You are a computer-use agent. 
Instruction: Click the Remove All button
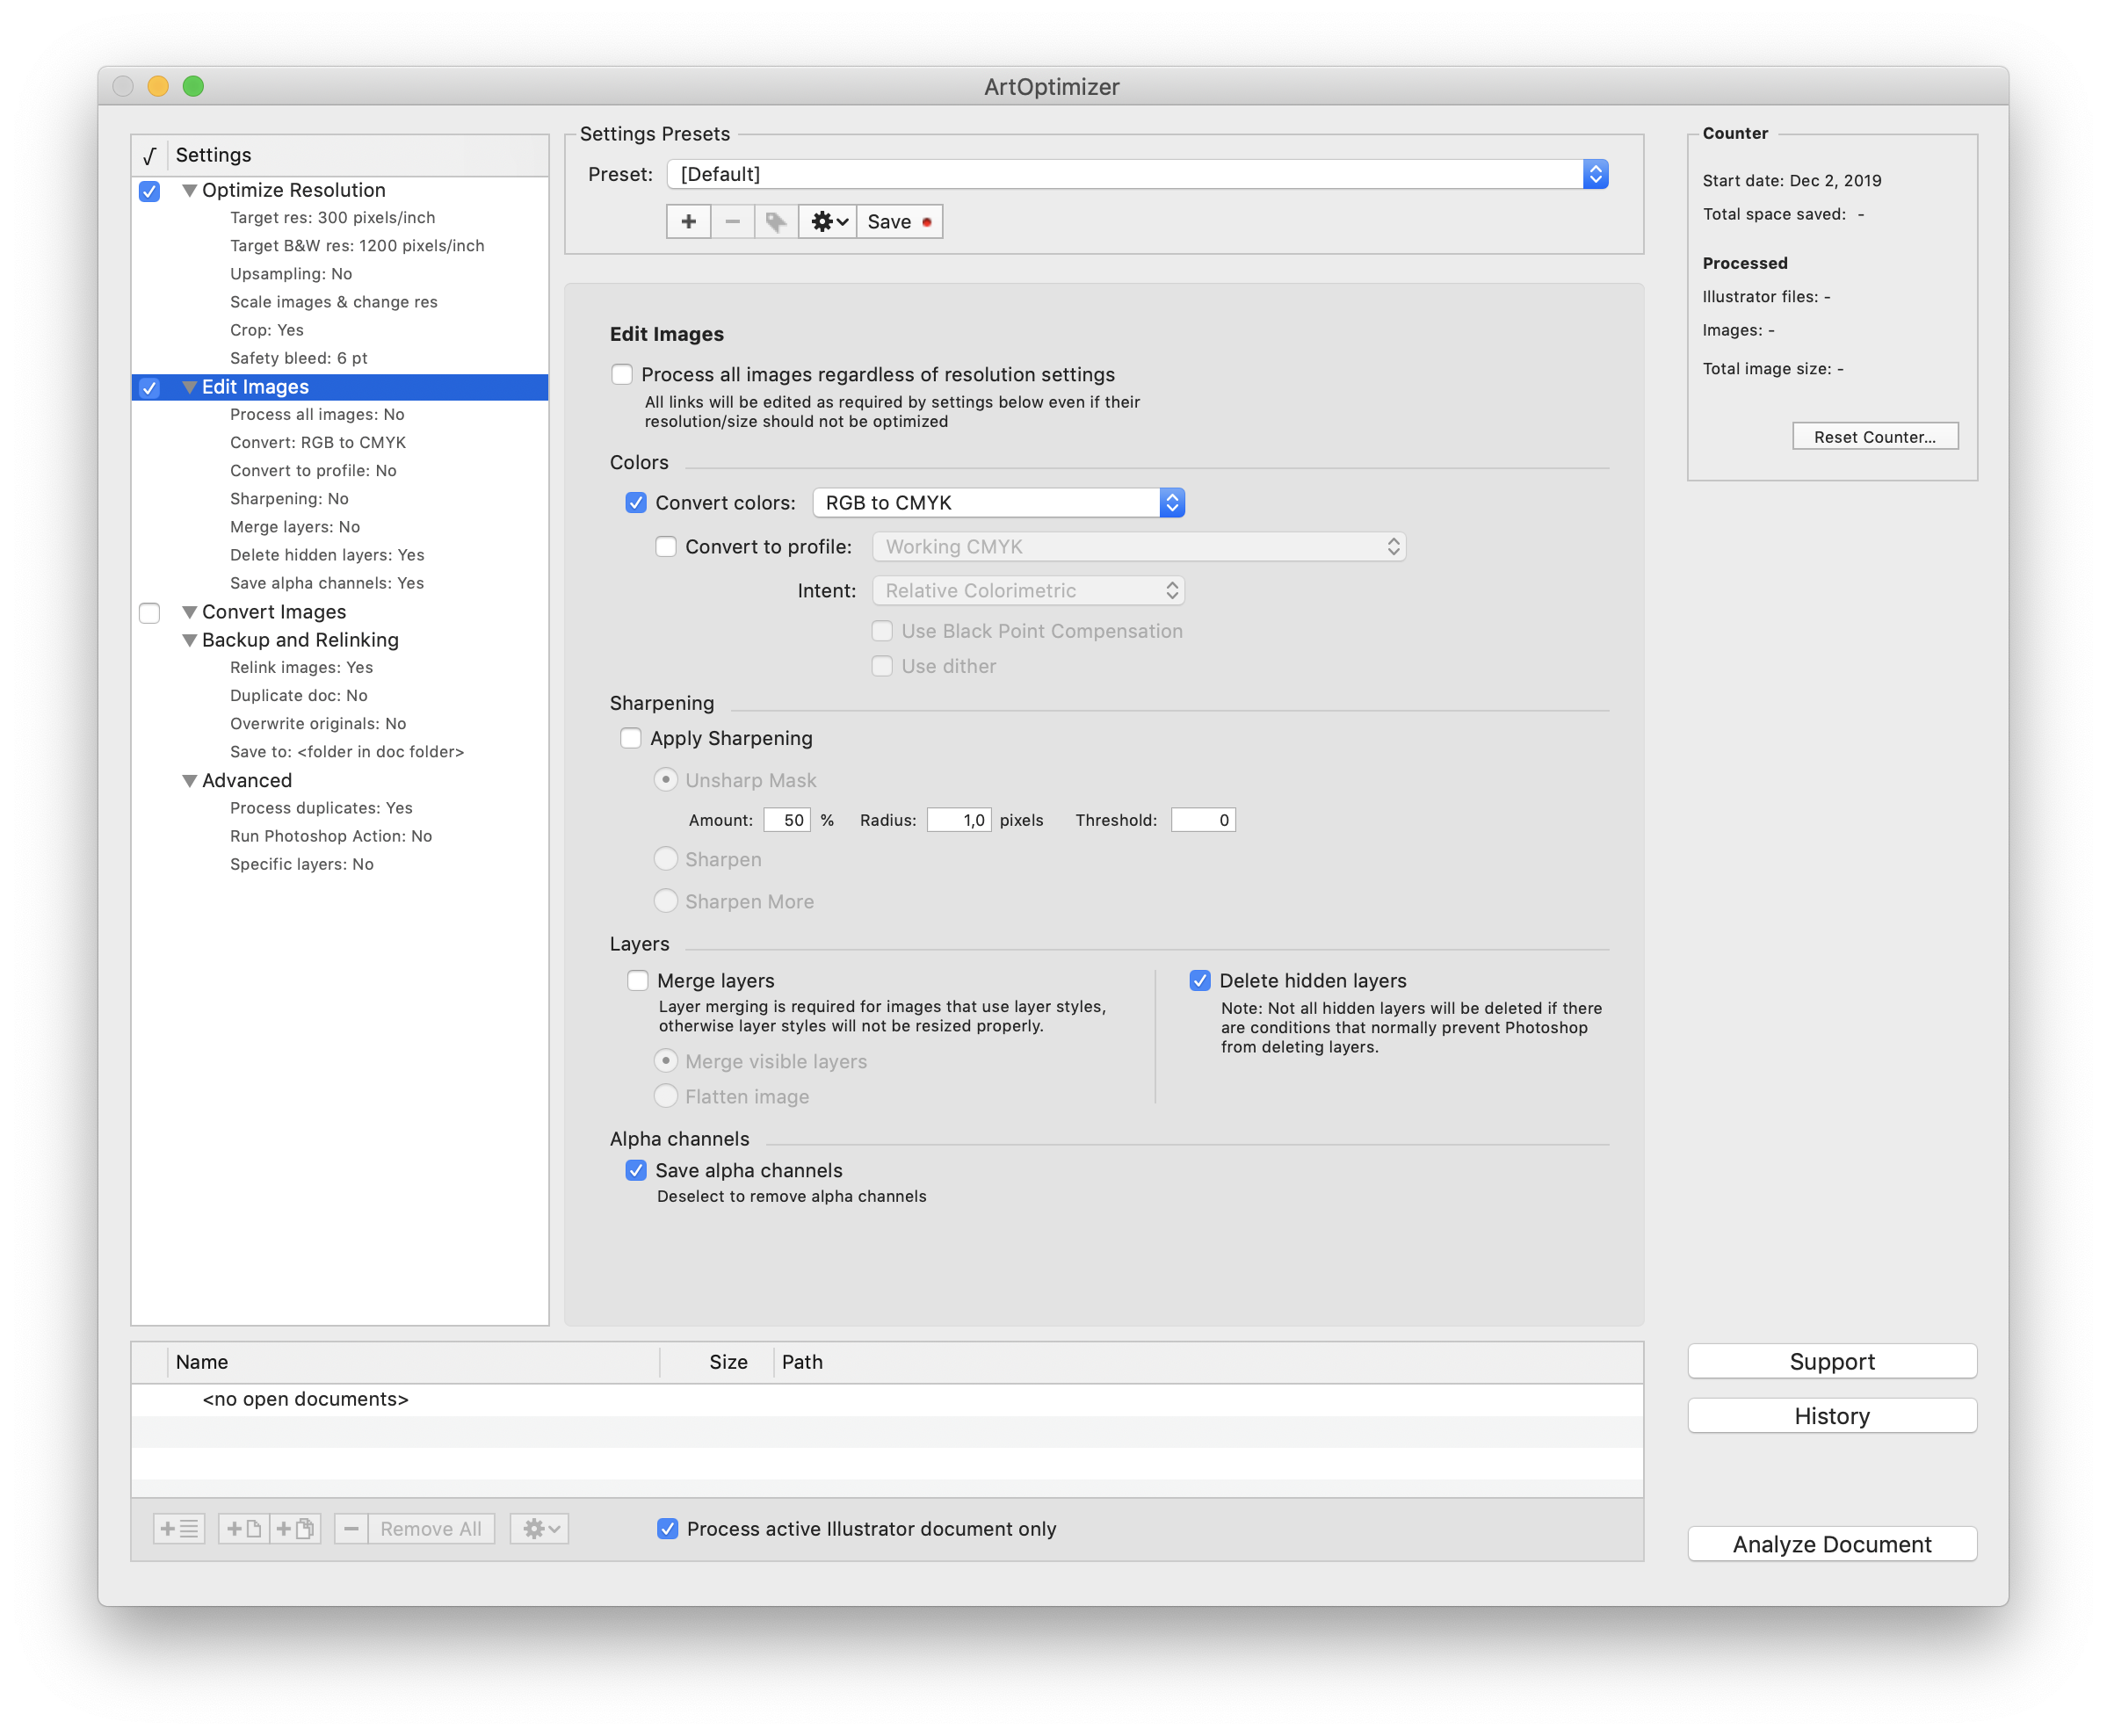click(431, 1528)
